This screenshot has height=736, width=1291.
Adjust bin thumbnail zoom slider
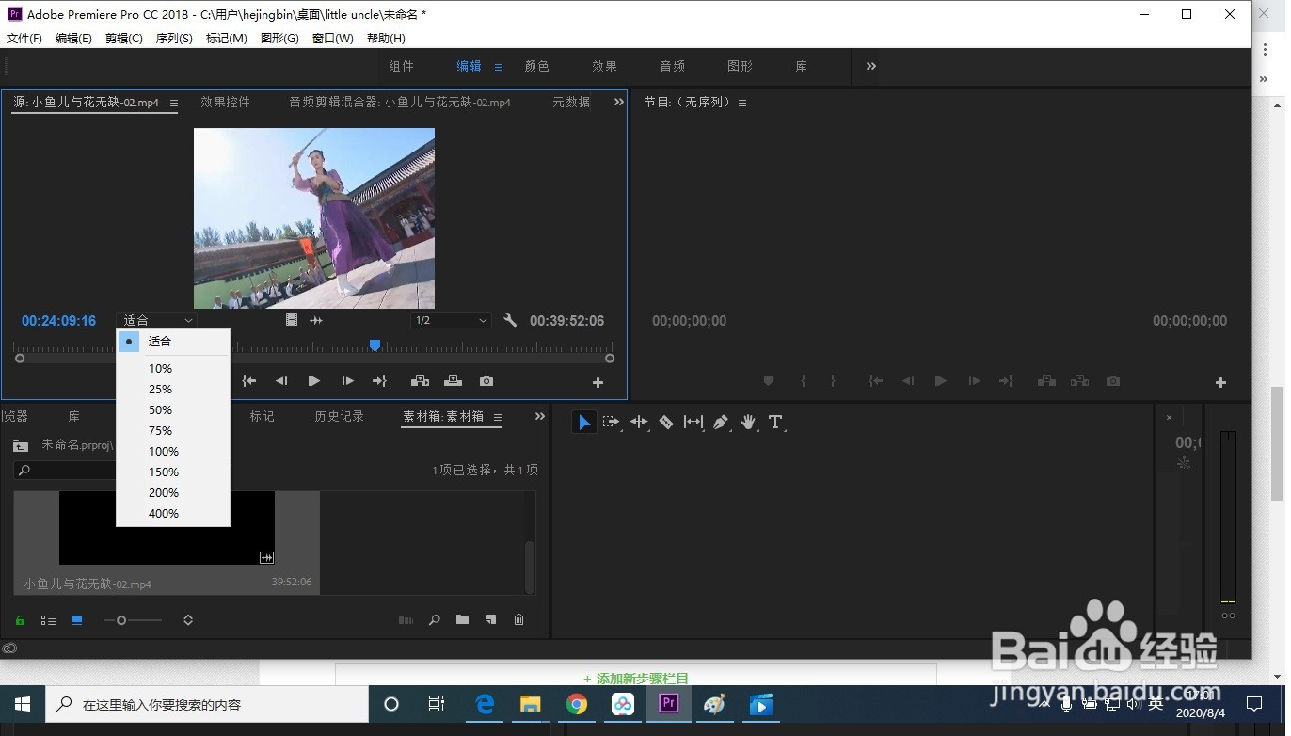[x=121, y=620]
